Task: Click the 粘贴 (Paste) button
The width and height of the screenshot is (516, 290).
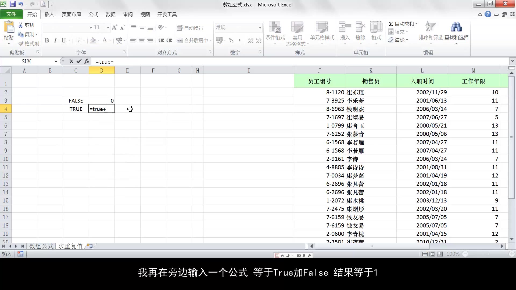Action: (x=8, y=31)
